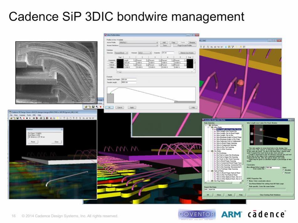This screenshot has width=298, height=223.
Task: Click the Report File Name field
Action: (x=223, y=190)
